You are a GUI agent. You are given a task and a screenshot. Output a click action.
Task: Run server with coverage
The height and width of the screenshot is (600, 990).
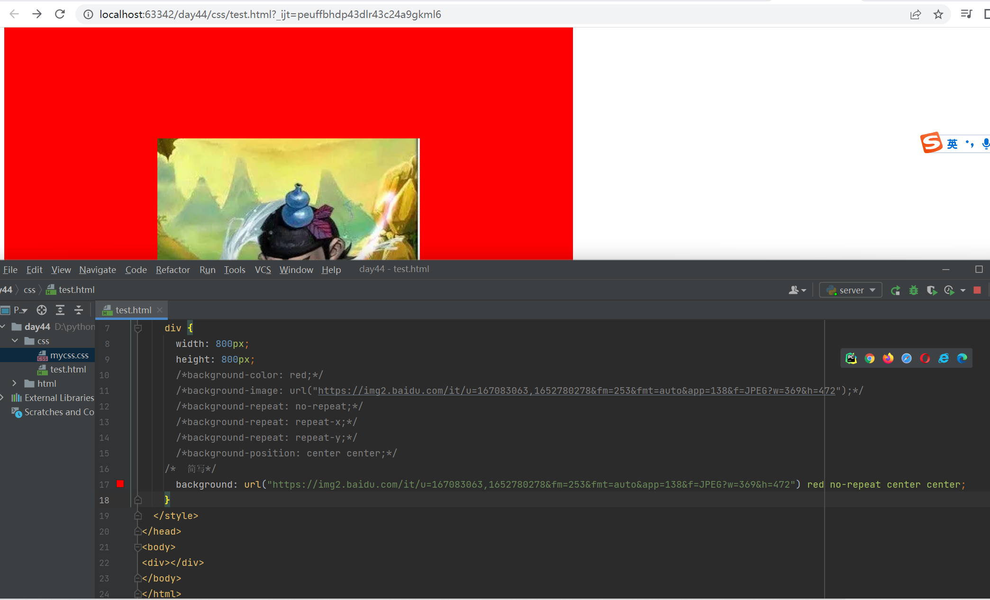(931, 291)
